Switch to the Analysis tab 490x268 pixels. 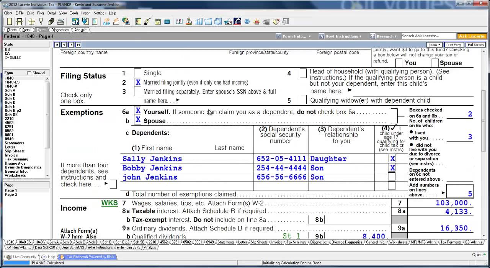tap(80, 30)
